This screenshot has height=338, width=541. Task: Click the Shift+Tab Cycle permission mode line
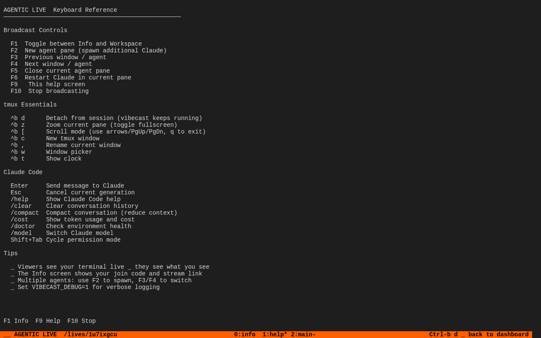tap(66, 240)
